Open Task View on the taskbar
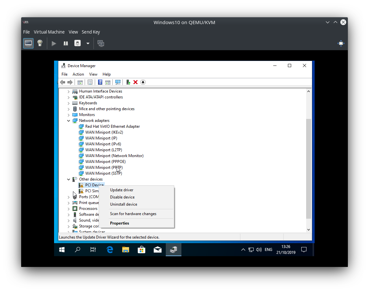This screenshot has height=292, width=369. point(93,250)
